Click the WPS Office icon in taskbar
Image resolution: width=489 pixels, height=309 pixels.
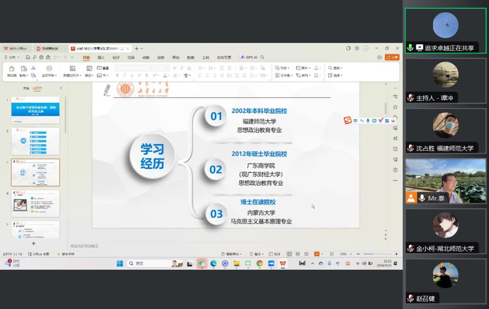(x=283, y=263)
